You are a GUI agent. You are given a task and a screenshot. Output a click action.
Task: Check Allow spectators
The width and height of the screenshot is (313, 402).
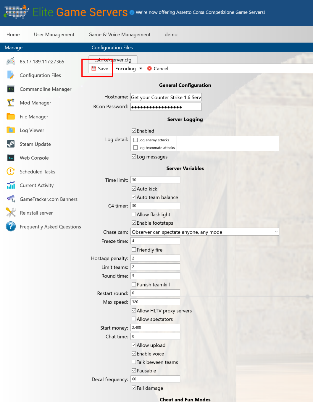(x=134, y=319)
